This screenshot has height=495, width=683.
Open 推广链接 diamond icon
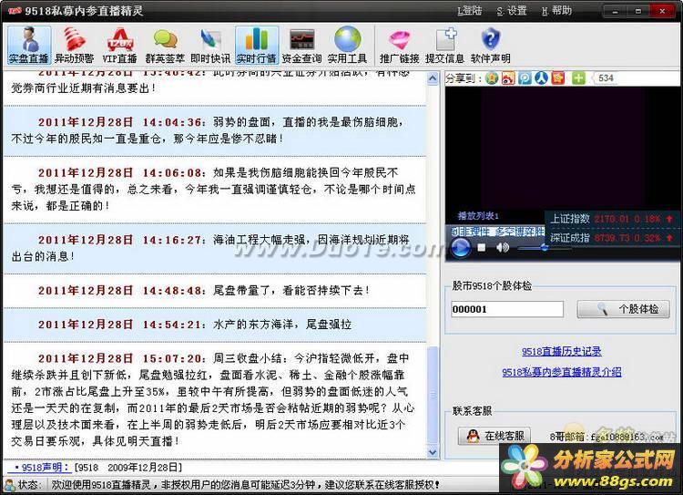(x=399, y=45)
